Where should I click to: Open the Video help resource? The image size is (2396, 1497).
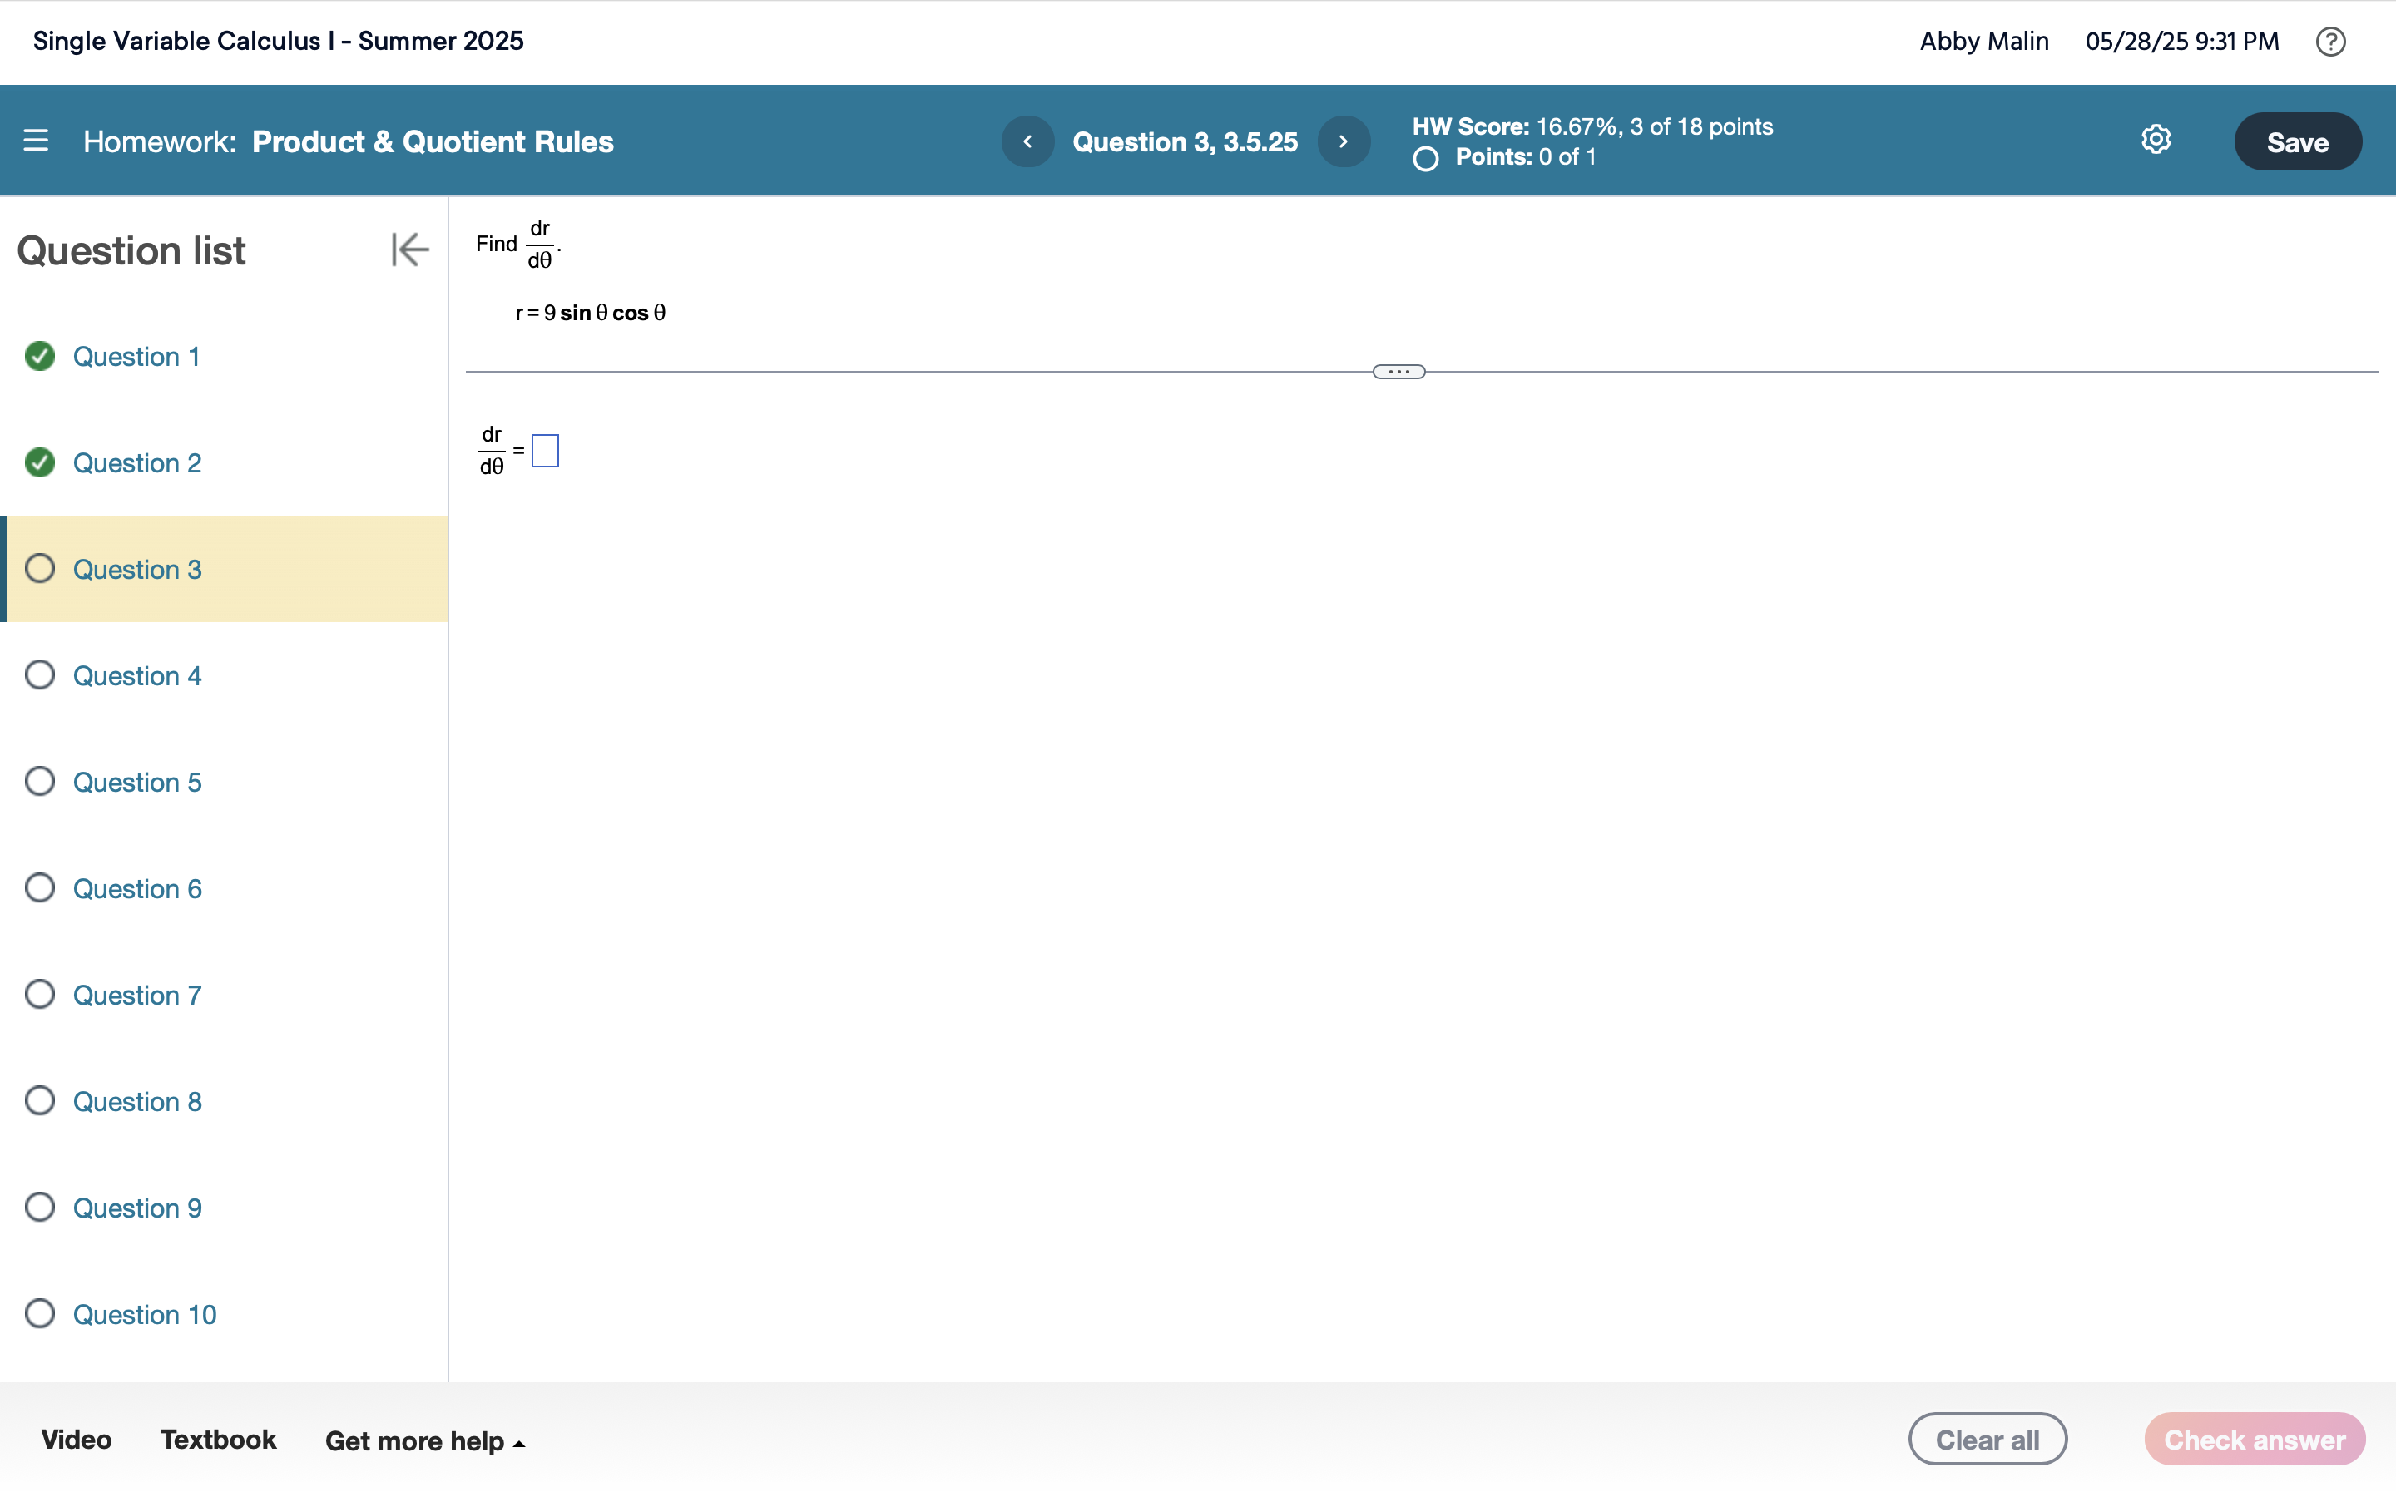[77, 1440]
